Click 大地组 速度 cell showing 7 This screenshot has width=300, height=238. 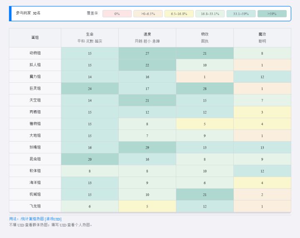147,136
